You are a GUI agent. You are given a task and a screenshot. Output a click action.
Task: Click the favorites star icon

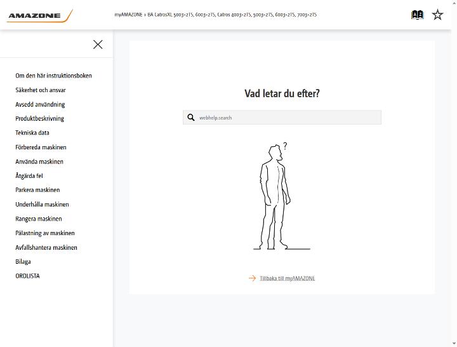pyautogui.click(x=437, y=15)
